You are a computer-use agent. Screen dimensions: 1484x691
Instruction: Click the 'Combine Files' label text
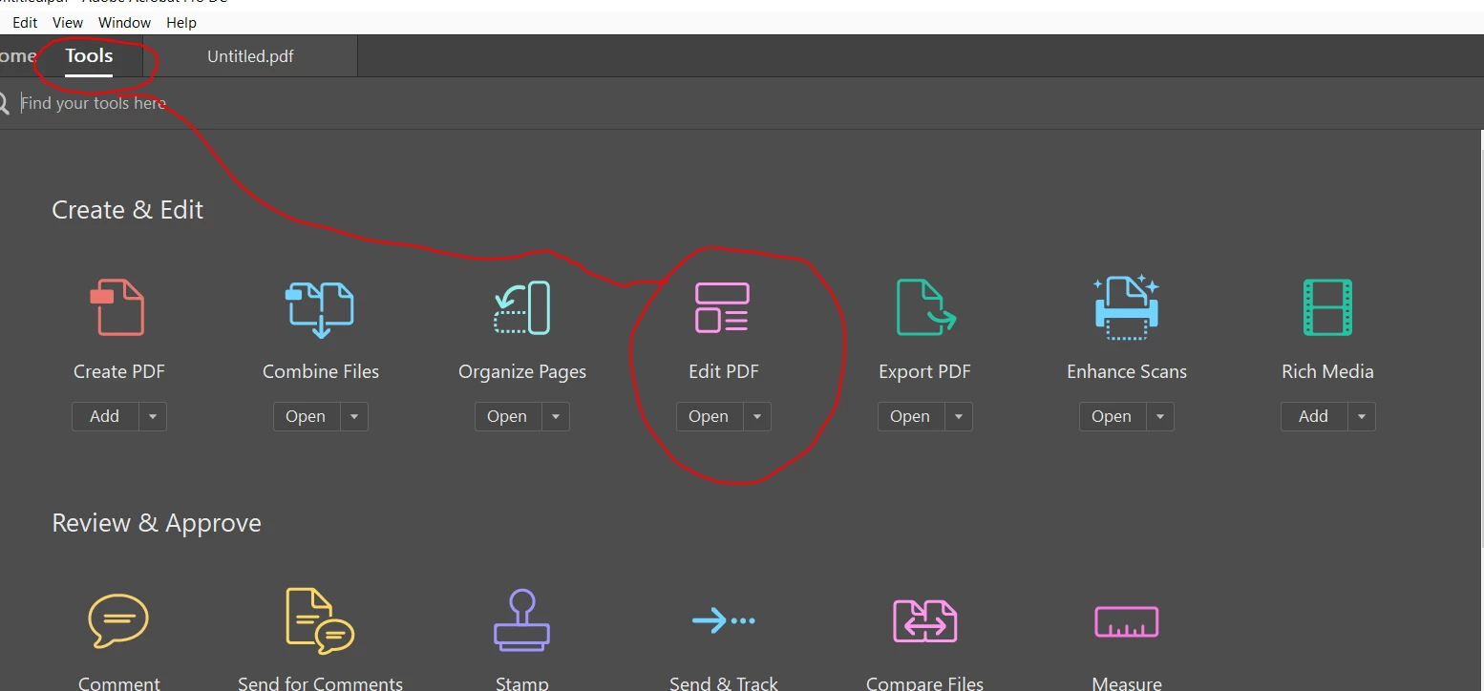(321, 372)
